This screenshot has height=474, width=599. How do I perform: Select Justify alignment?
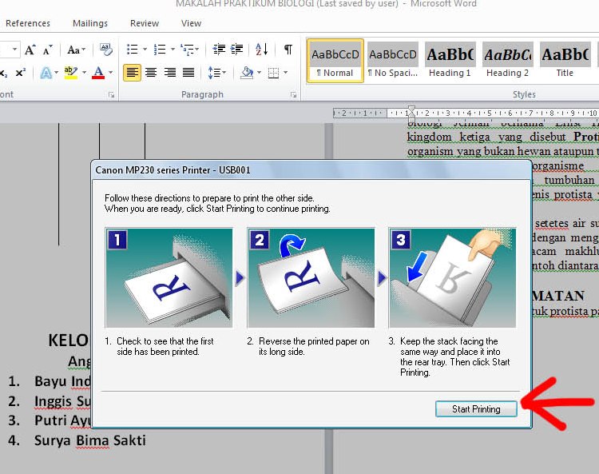pyautogui.click(x=188, y=73)
